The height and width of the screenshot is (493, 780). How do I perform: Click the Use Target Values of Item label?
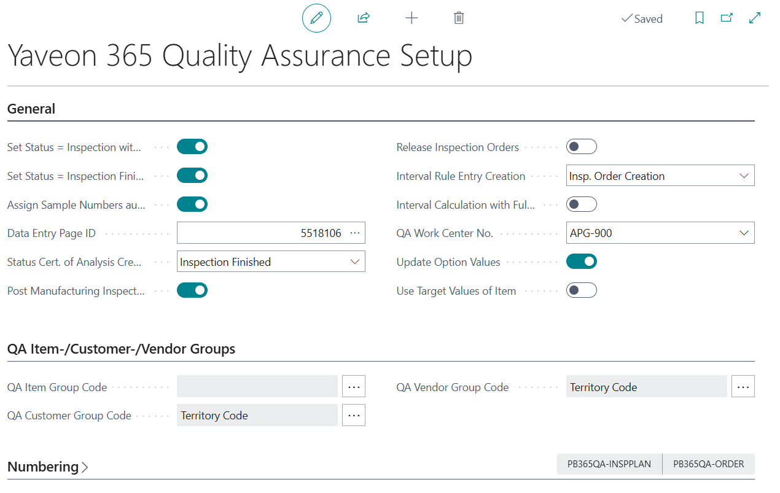coord(456,291)
